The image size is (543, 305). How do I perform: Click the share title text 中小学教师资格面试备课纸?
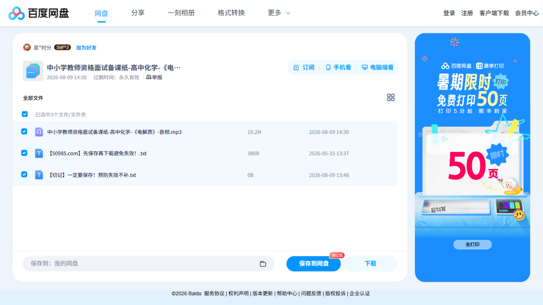coord(114,67)
